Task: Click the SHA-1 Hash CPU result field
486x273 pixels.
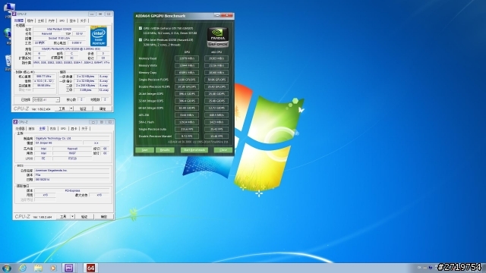Action: [216, 122]
